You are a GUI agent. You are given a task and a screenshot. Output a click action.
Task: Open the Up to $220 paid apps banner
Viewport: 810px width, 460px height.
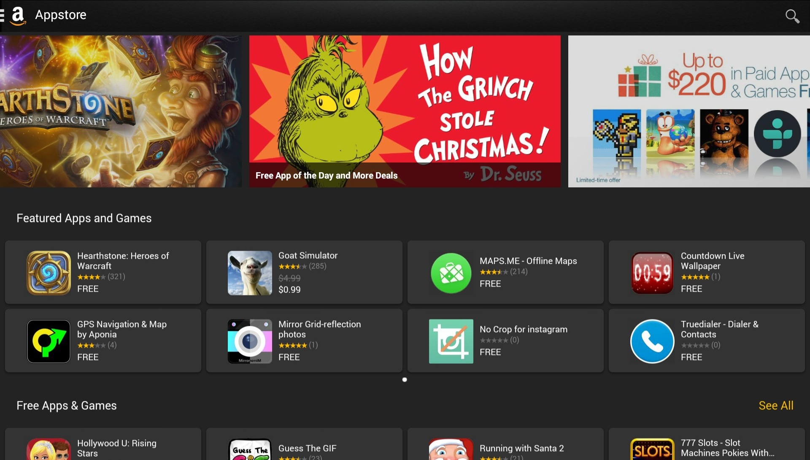[x=688, y=111]
